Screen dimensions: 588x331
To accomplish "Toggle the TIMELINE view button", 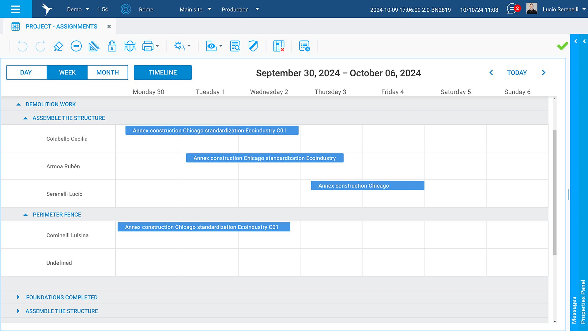I will [x=163, y=73].
